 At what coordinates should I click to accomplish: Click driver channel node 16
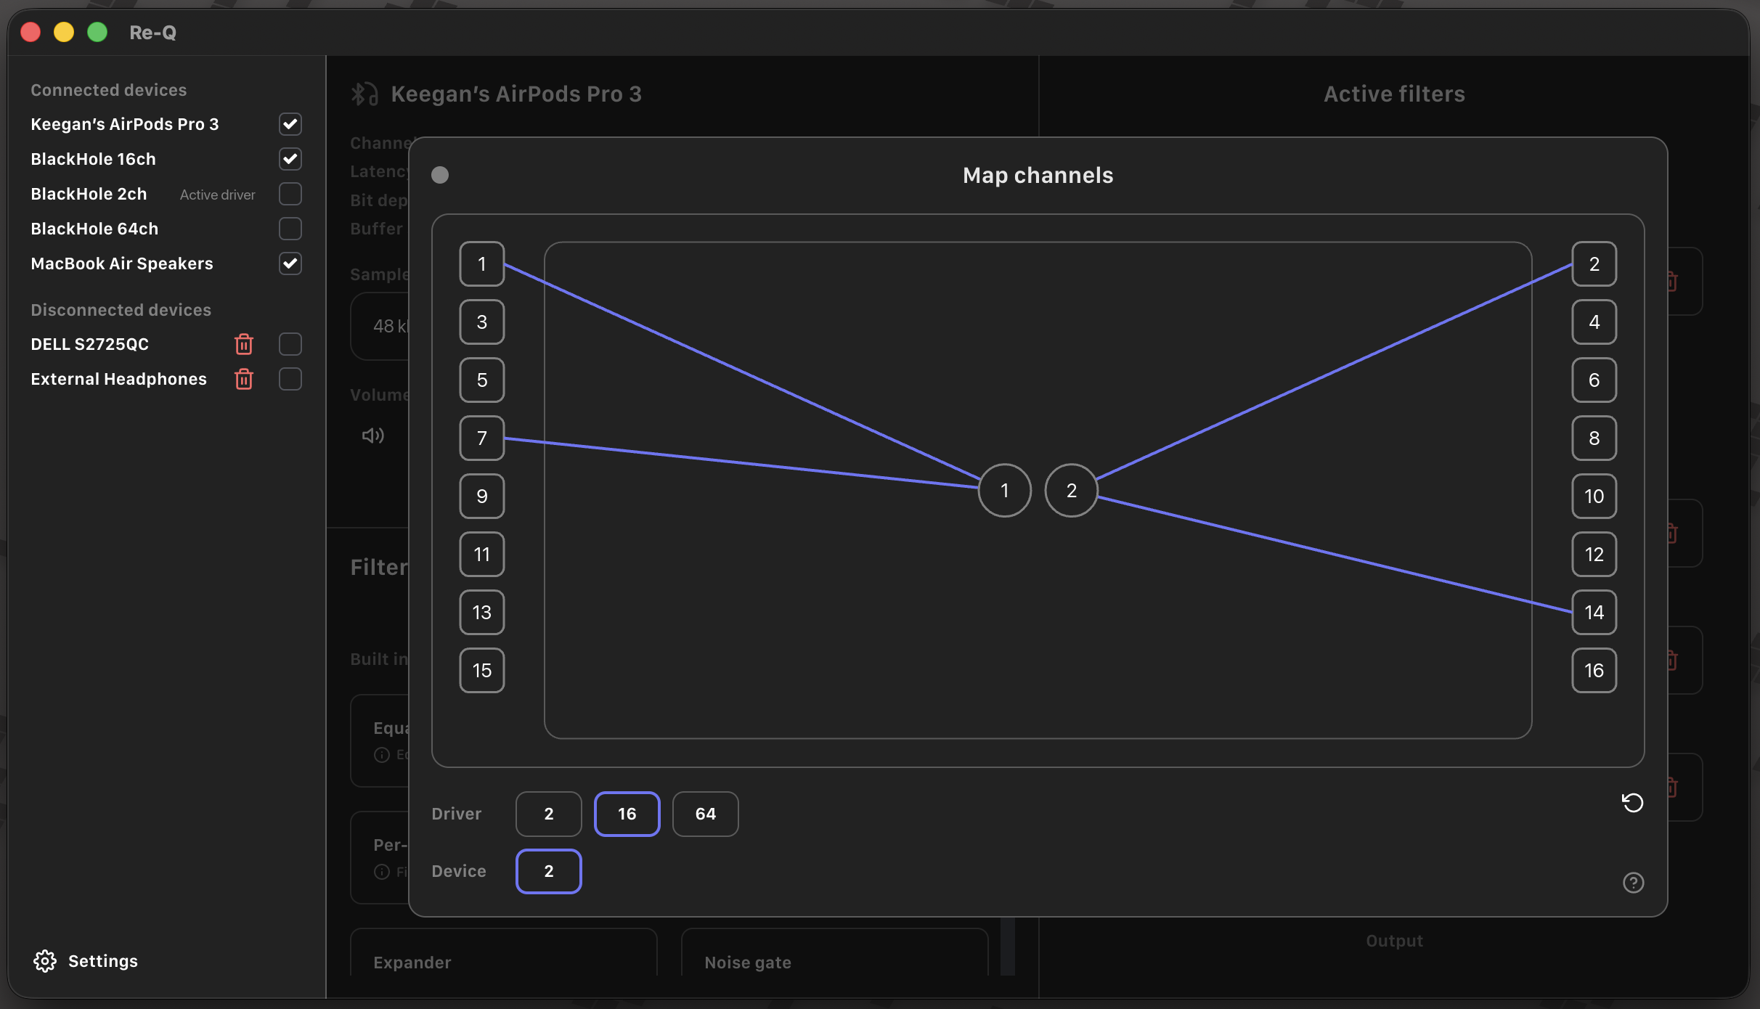tap(1594, 671)
